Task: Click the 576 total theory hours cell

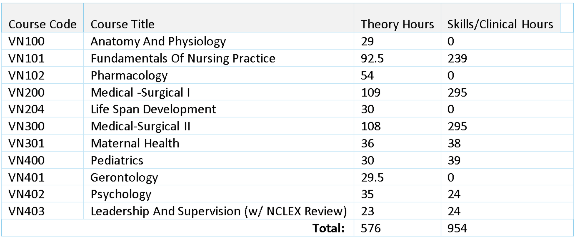Action: click(x=370, y=228)
